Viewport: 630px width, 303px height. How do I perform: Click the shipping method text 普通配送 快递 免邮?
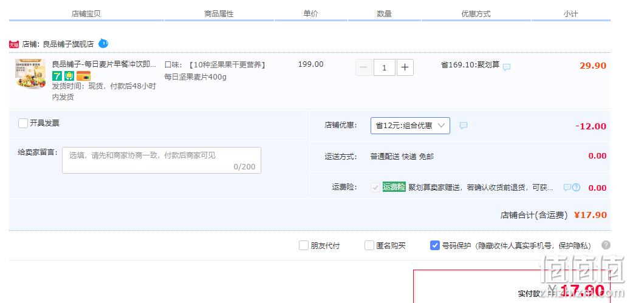pyautogui.click(x=402, y=157)
